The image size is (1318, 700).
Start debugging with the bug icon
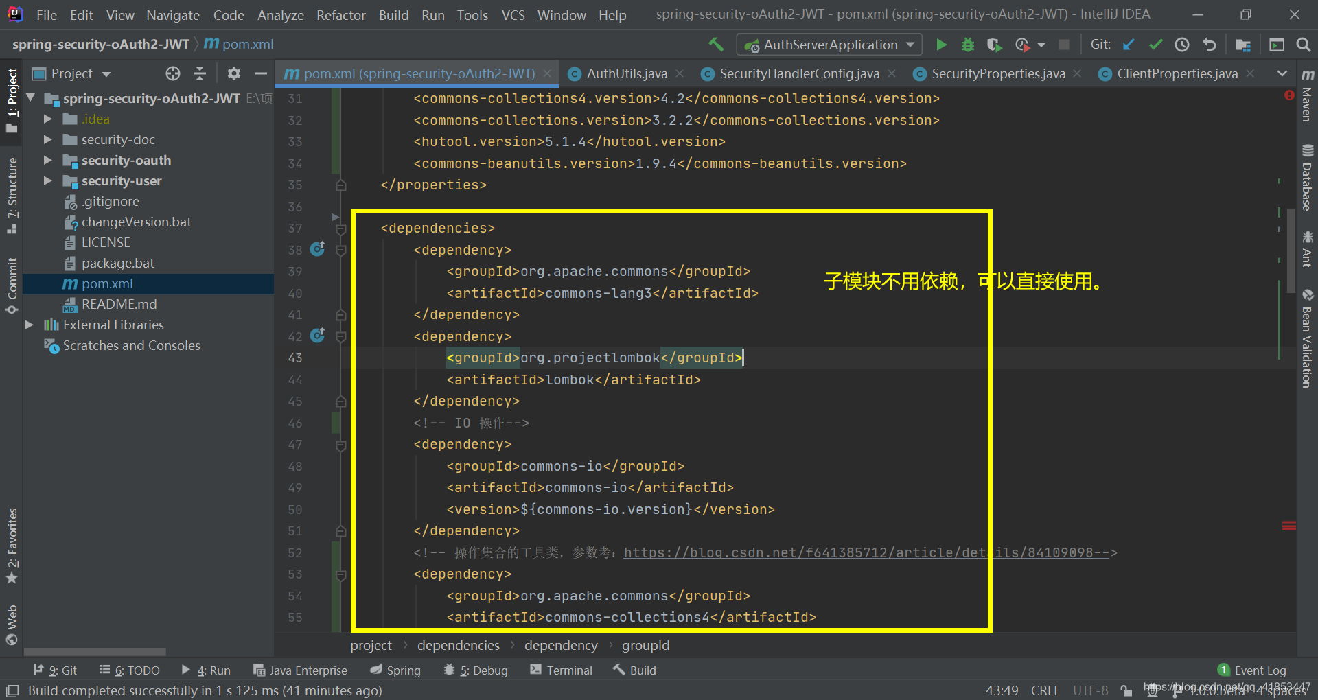point(968,45)
